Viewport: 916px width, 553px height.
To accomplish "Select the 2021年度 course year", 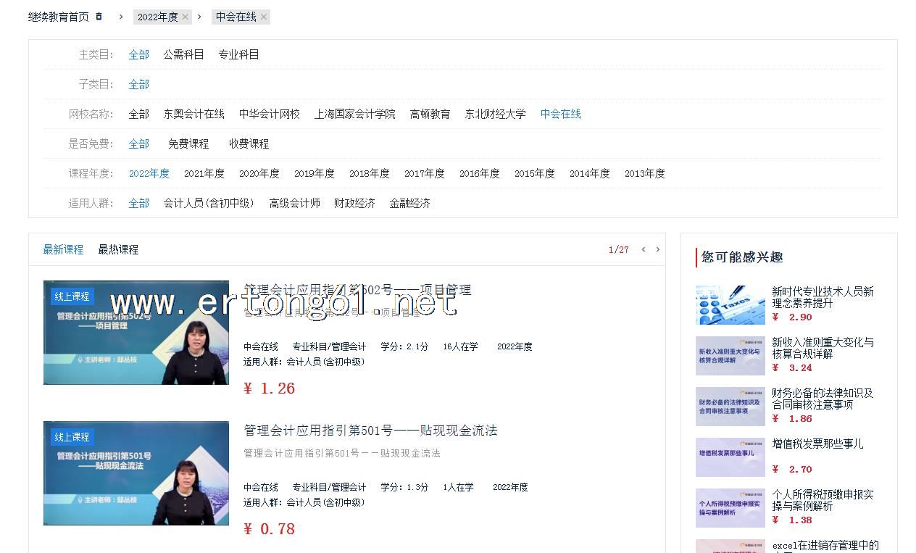I will pyautogui.click(x=204, y=173).
